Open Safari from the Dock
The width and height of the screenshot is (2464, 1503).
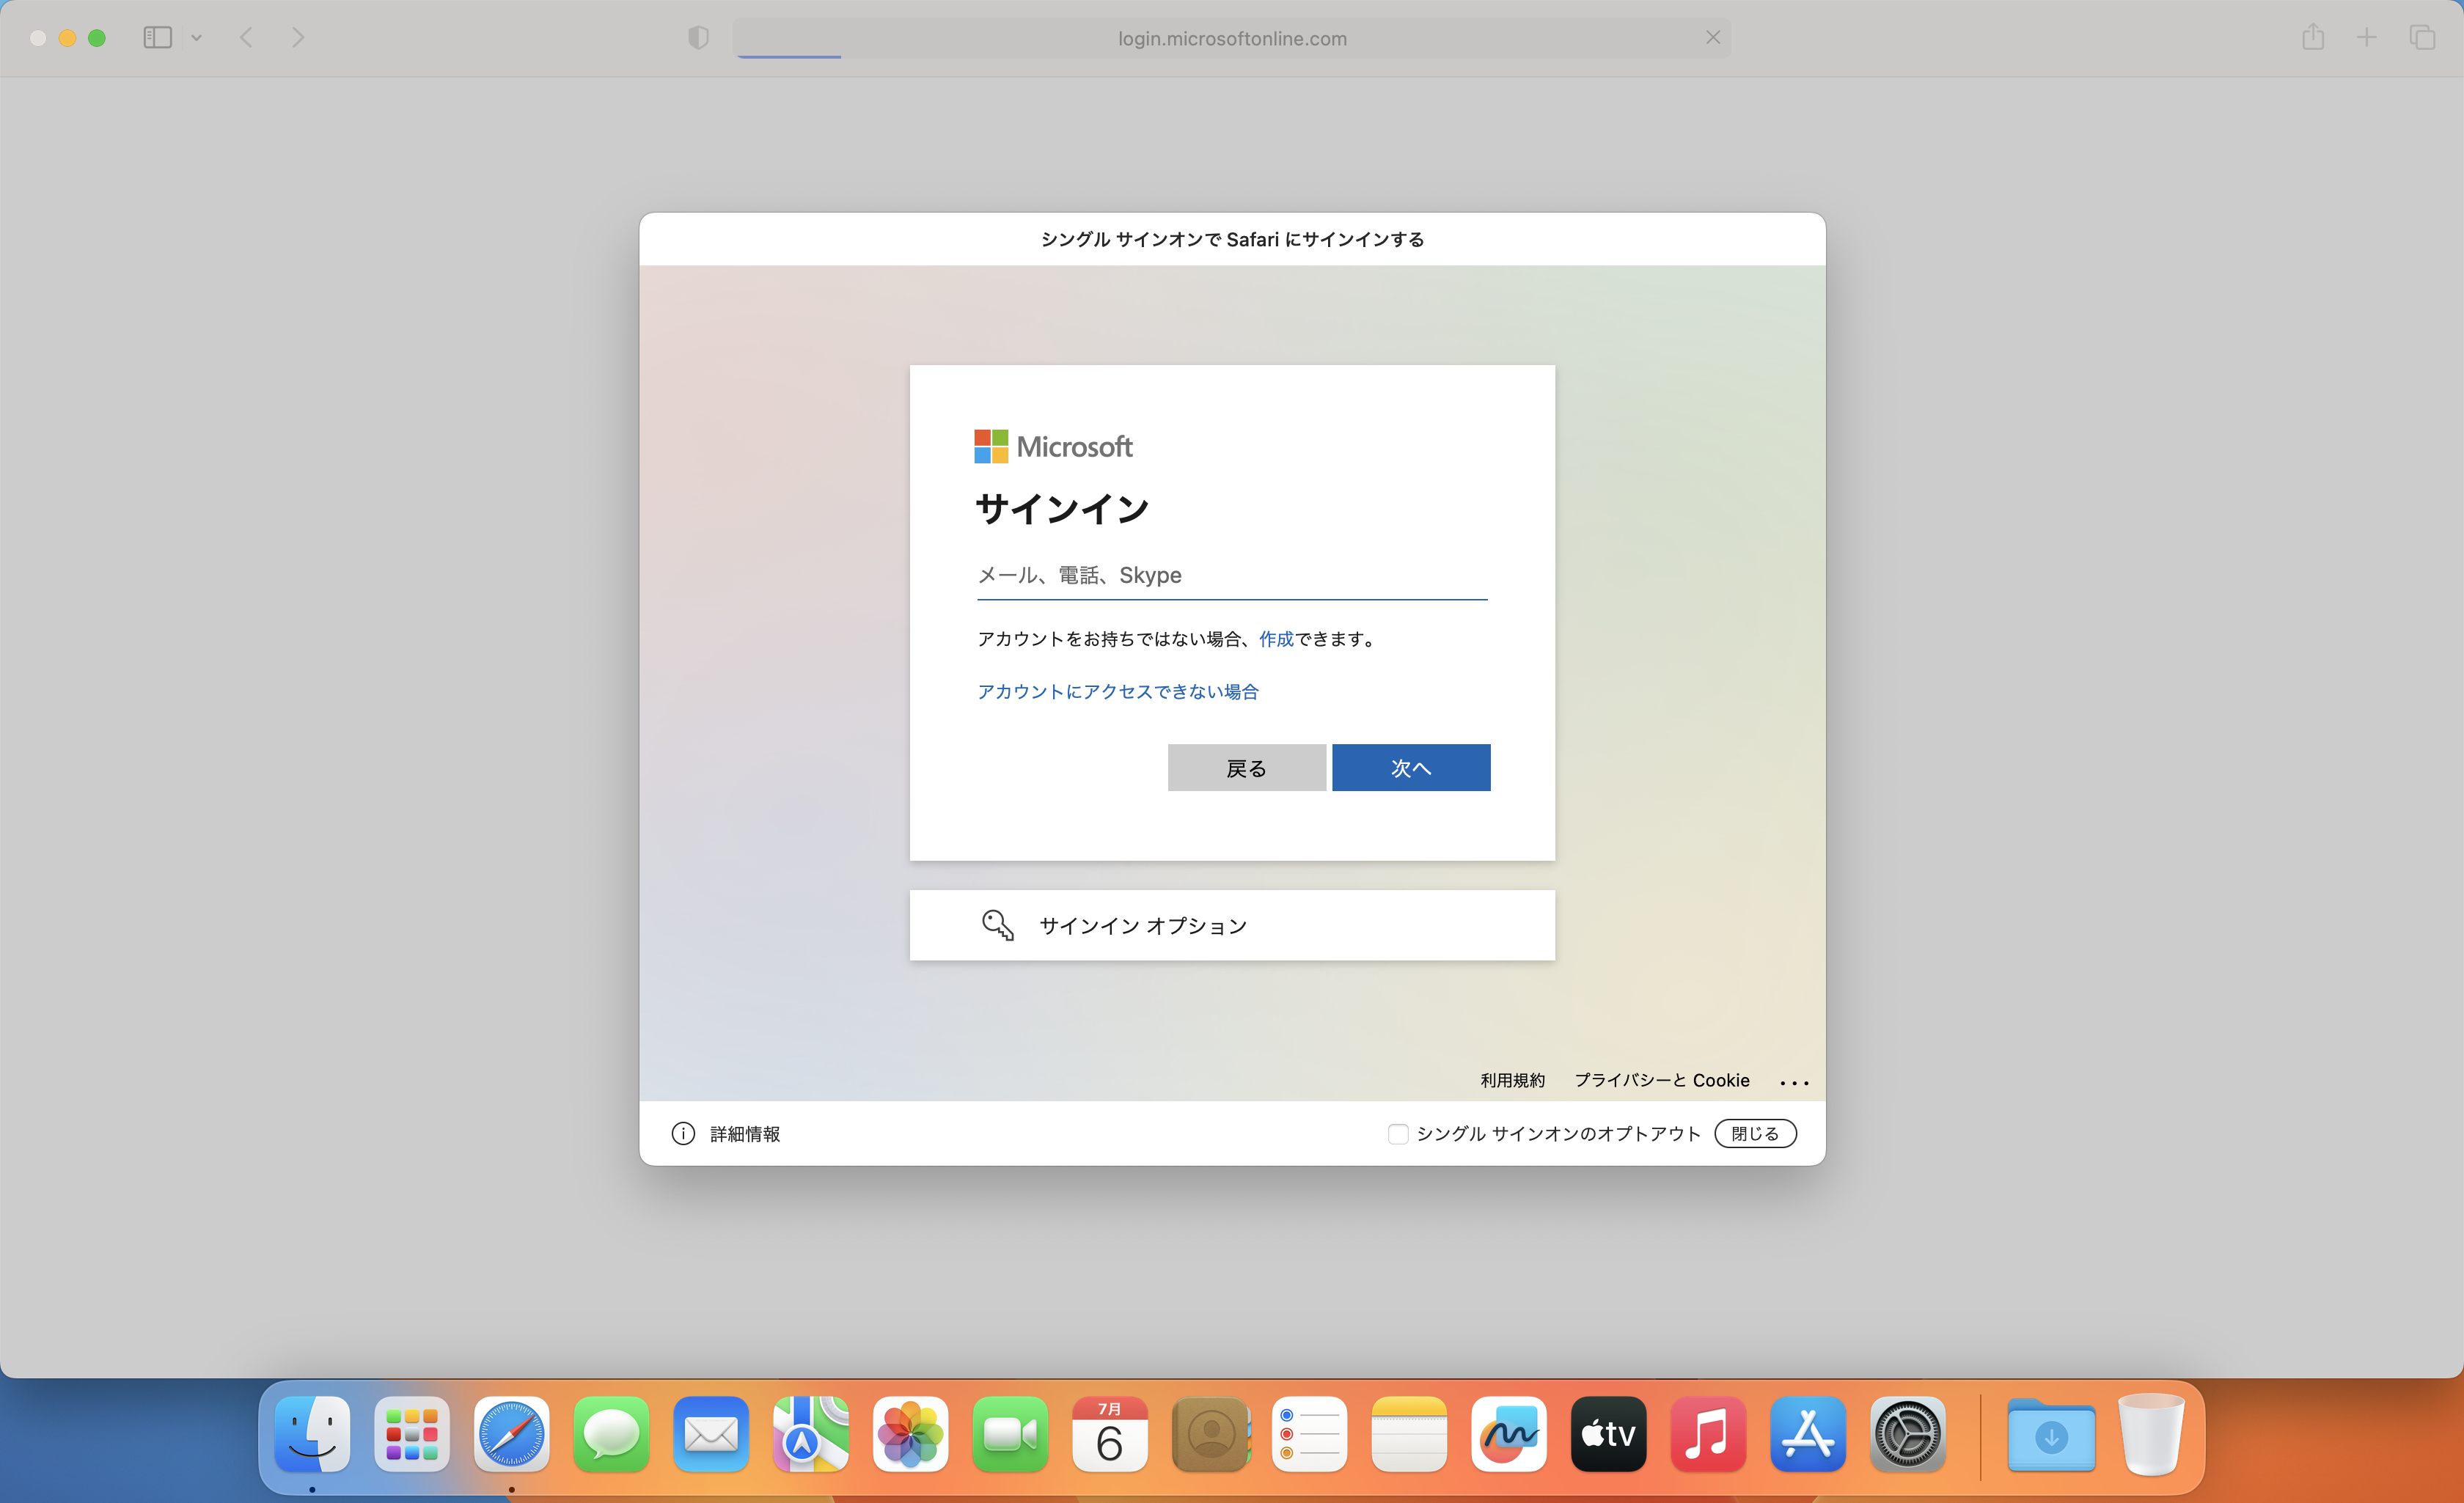(512, 1434)
